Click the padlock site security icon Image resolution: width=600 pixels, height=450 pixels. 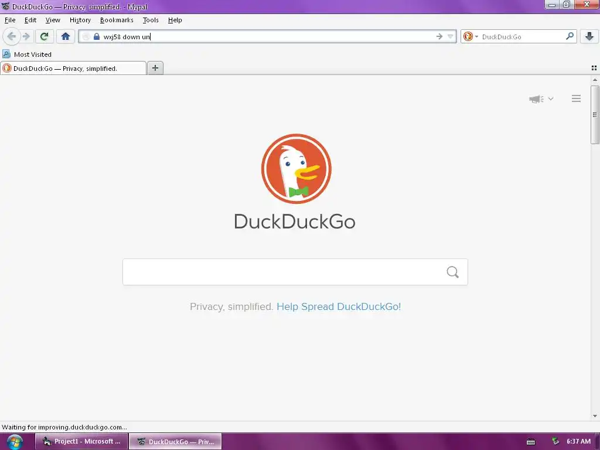(97, 36)
